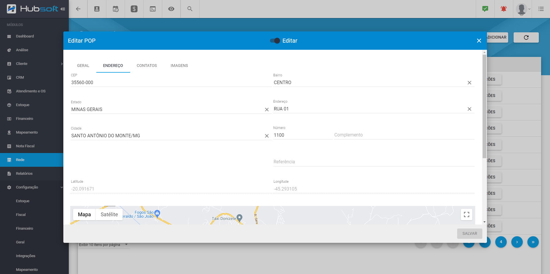550x274 pixels.
Task: Click the dialog vertical scrollbar
Action: click(x=484, y=106)
